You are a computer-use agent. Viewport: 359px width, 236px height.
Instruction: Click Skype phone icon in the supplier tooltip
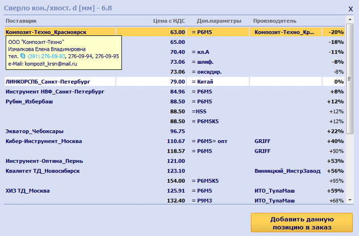[23, 56]
